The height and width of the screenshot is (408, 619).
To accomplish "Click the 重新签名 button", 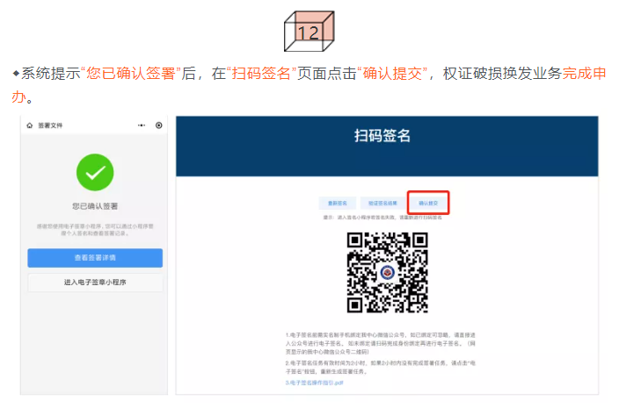I will coord(338,202).
